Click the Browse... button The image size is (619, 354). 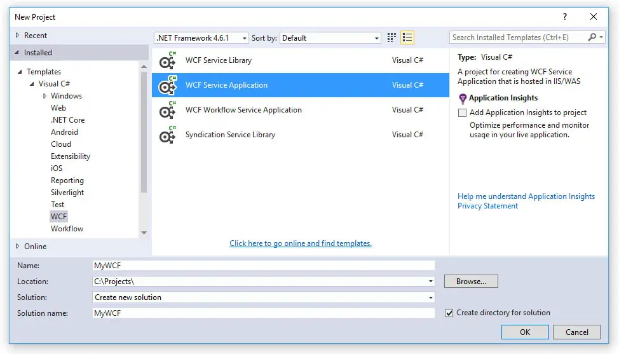[471, 282]
